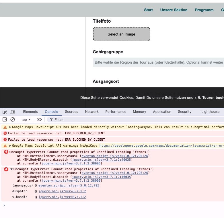Create a live expression via eye icon
This screenshot has width=224, height=218.
click(39, 119)
